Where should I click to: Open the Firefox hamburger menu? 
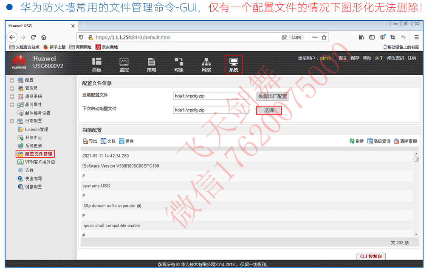pos(417,37)
